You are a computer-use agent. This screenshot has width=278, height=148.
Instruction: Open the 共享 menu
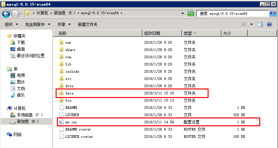click(x=64, y=24)
